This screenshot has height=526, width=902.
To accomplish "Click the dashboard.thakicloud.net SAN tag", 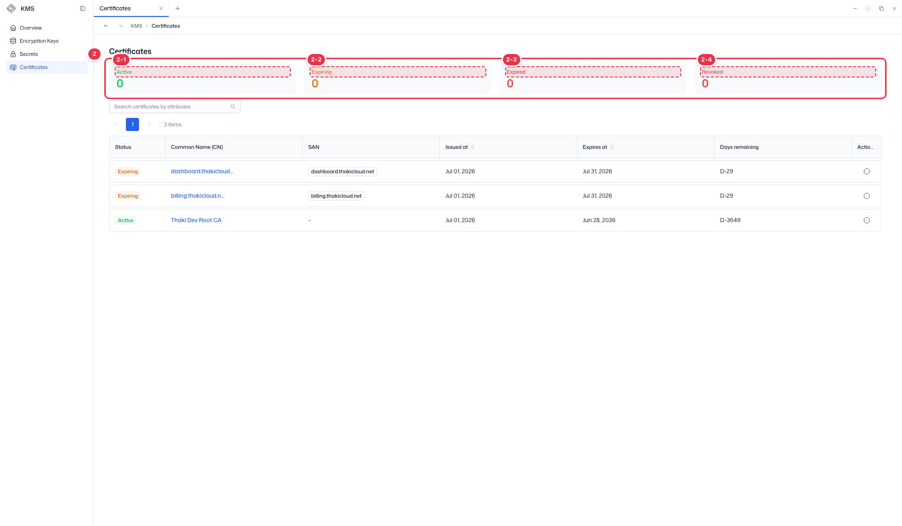I will [x=342, y=171].
